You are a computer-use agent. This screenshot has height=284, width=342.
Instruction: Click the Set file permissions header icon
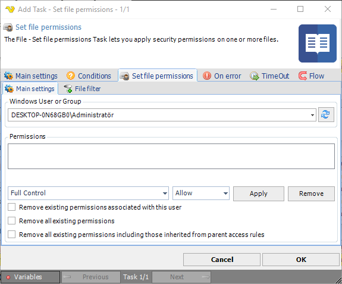pos(8,27)
